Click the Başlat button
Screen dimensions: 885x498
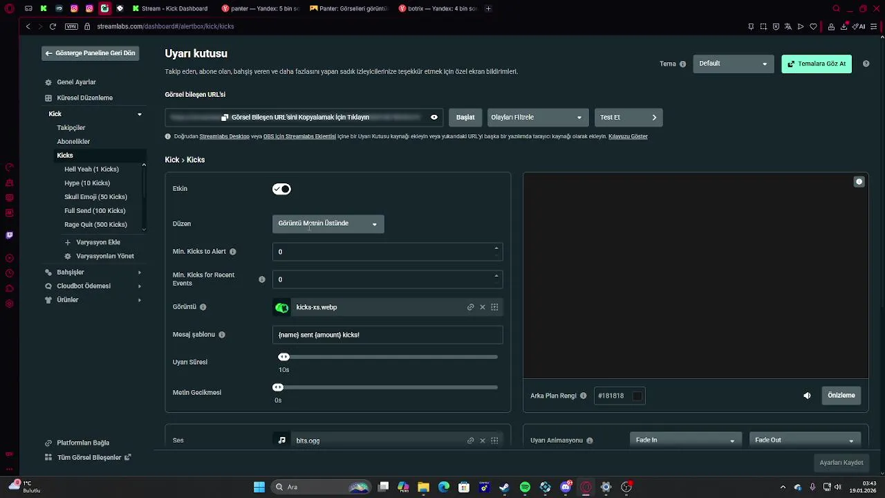pos(465,118)
